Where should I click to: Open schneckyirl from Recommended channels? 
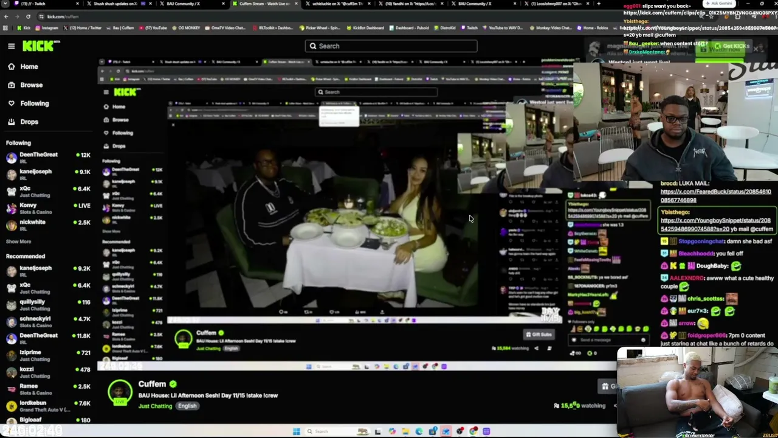(x=48, y=322)
